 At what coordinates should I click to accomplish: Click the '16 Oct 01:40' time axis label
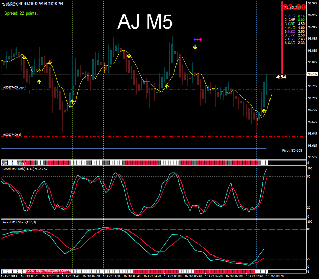click(x=70, y=276)
